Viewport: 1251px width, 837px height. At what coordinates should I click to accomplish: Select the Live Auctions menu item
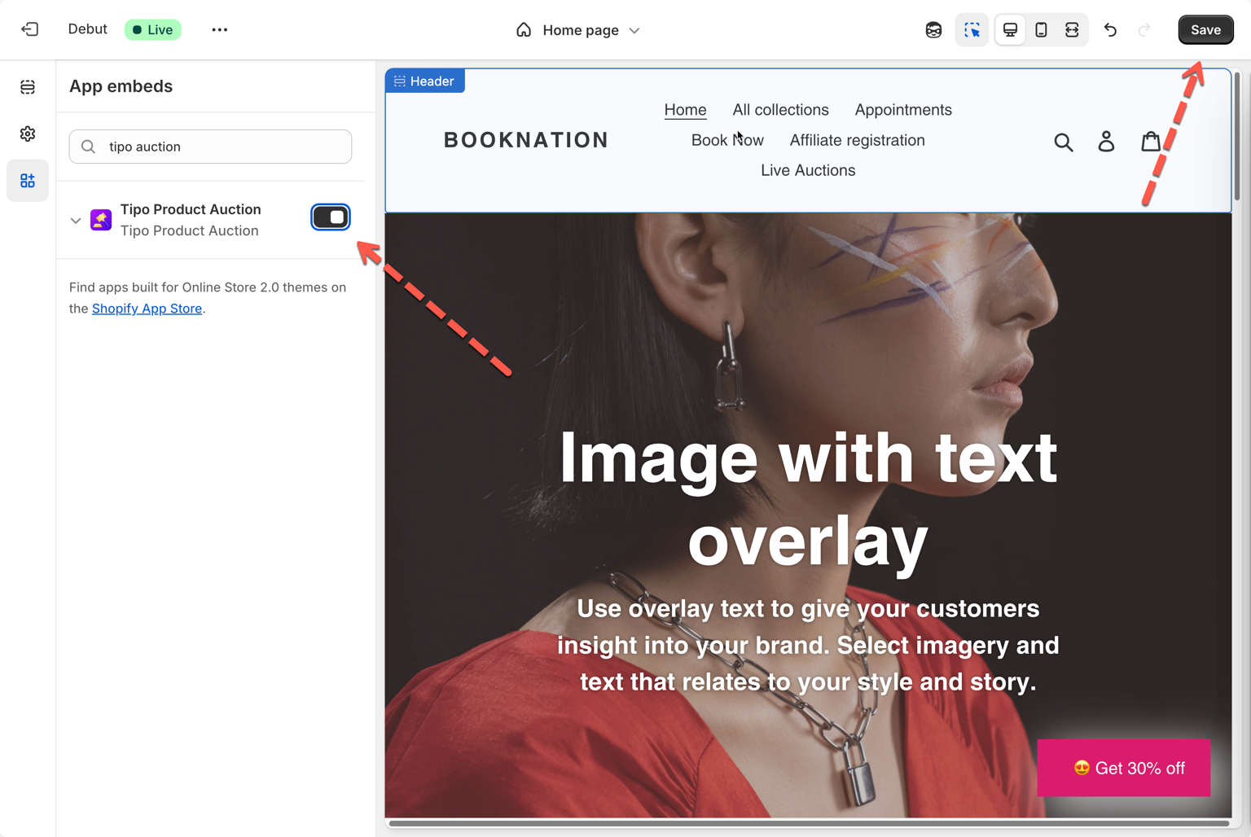point(807,170)
